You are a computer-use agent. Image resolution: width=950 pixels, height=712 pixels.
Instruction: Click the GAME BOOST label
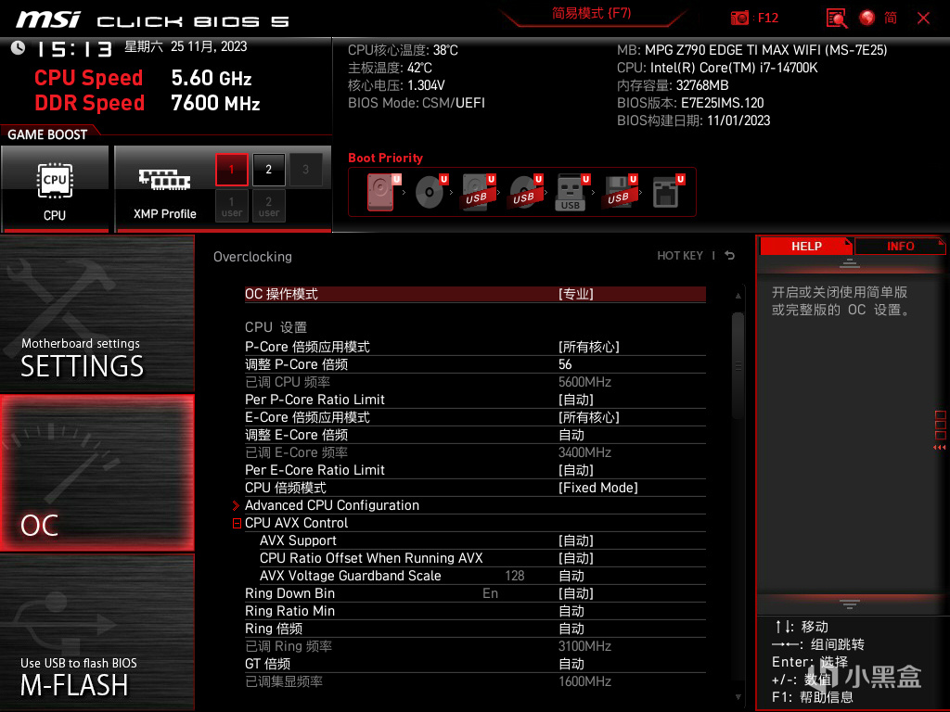point(47,134)
